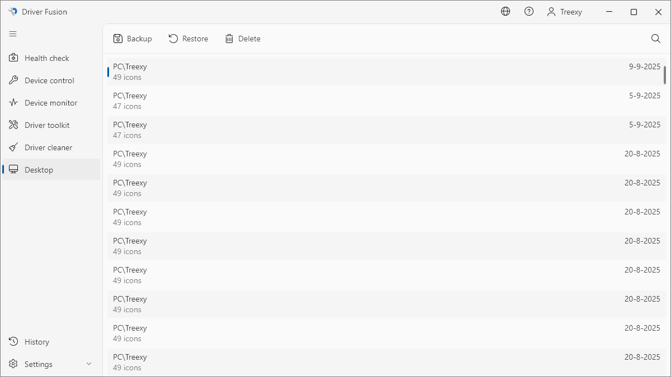The width and height of the screenshot is (671, 377).
Task: Click the Backup button
Action: point(133,39)
